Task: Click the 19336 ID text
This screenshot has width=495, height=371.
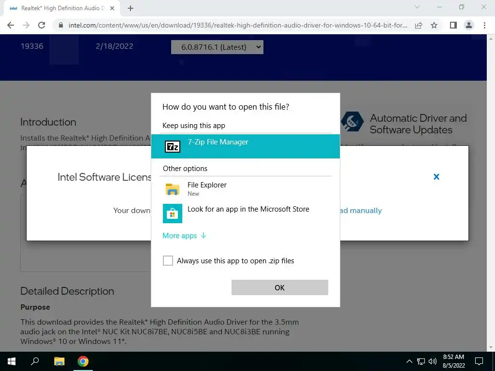Action: (32, 46)
